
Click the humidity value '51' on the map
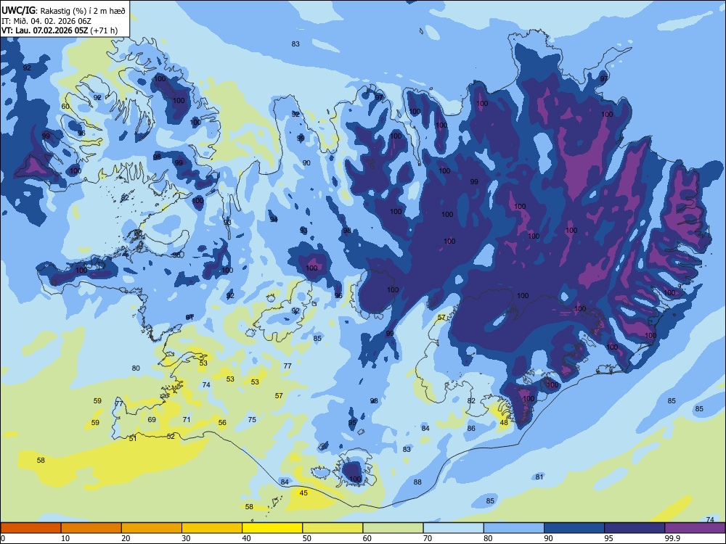tap(133, 439)
